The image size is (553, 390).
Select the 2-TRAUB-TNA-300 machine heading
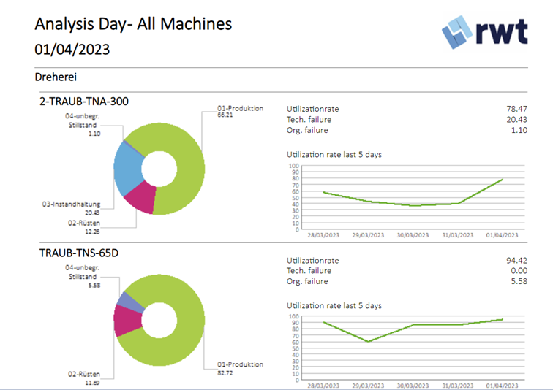point(84,102)
